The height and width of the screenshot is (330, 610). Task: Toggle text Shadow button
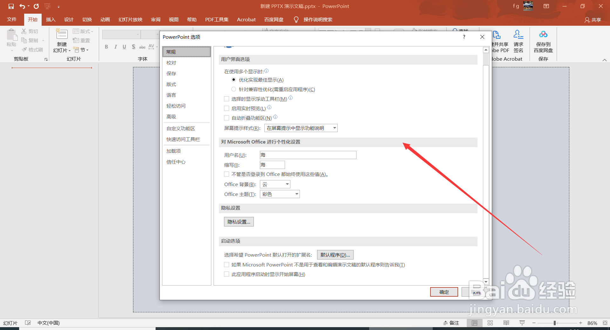tap(133, 47)
